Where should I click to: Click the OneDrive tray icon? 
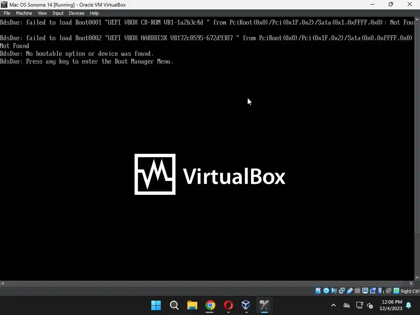[347, 305]
